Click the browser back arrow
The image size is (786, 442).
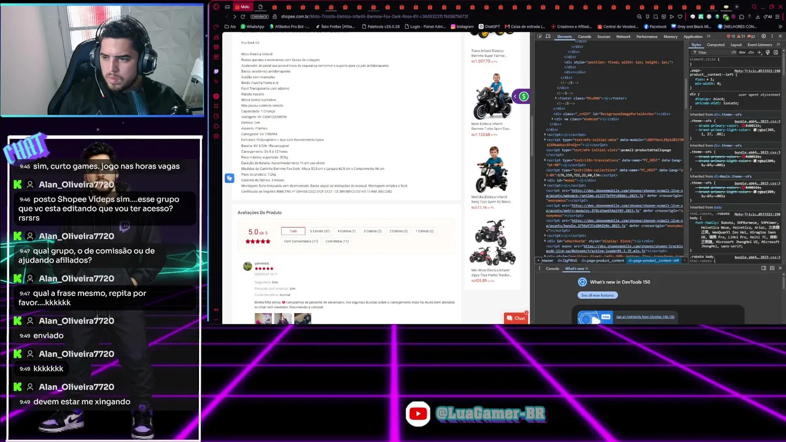tap(225, 17)
